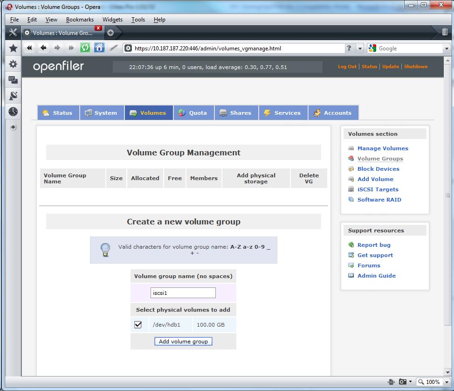Viewport: 454px width, 391px height.
Task: Click the Log Out link
Action: point(347,67)
